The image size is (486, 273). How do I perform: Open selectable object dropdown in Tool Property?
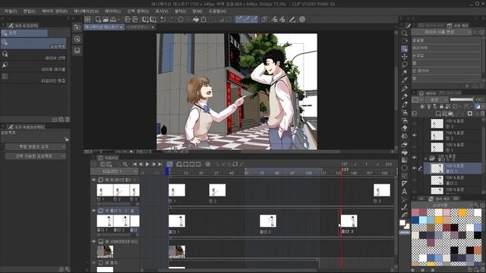pos(36,156)
